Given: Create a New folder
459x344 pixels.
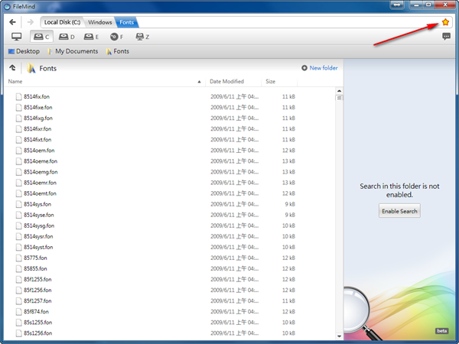Looking at the screenshot, I should tap(320, 68).
